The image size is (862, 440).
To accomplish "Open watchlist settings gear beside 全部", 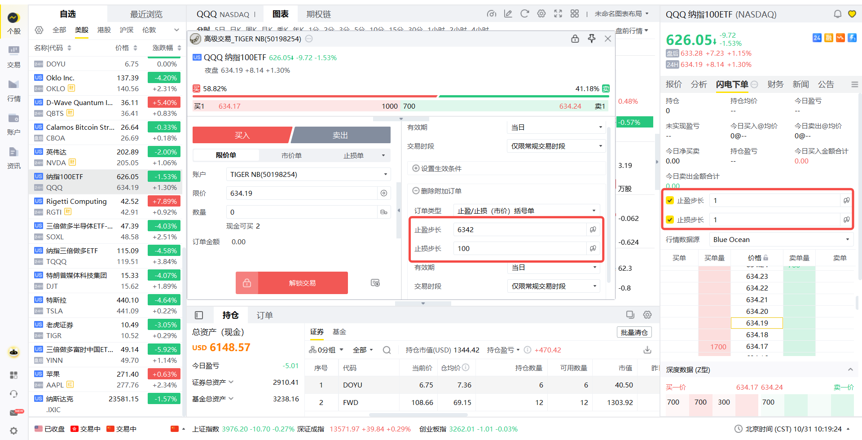I will point(39,30).
